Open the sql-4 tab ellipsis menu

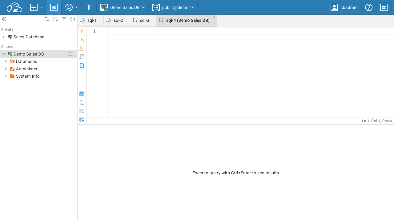point(214,23)
